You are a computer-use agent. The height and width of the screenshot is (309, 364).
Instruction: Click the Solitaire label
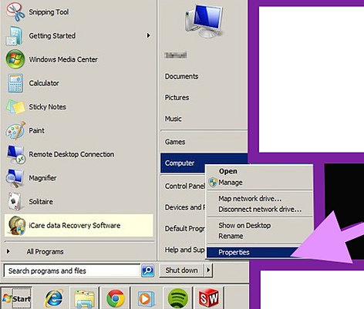41,202
